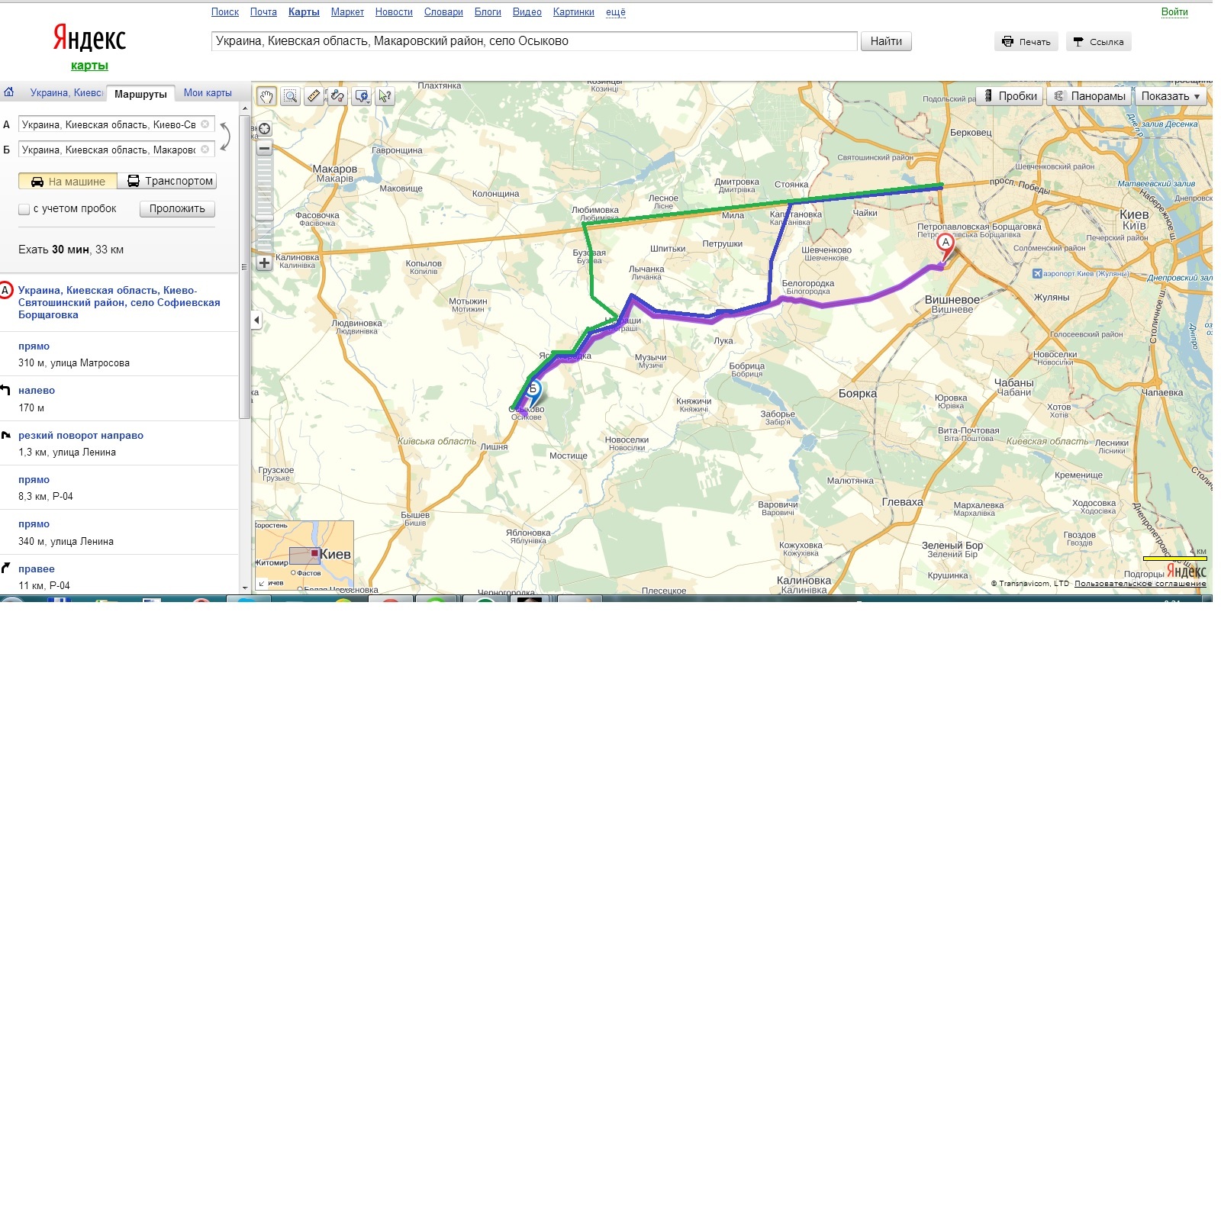Switch to the Маршруты tab
This screenshot has height=1211, width=1221.
pos(140,94)
